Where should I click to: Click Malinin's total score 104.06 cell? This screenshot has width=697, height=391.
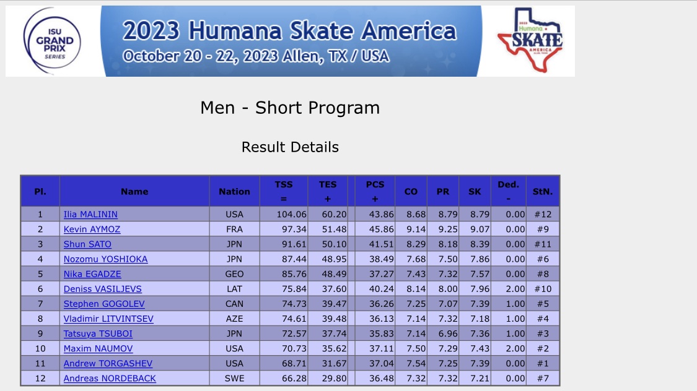(x=284, y=214)
